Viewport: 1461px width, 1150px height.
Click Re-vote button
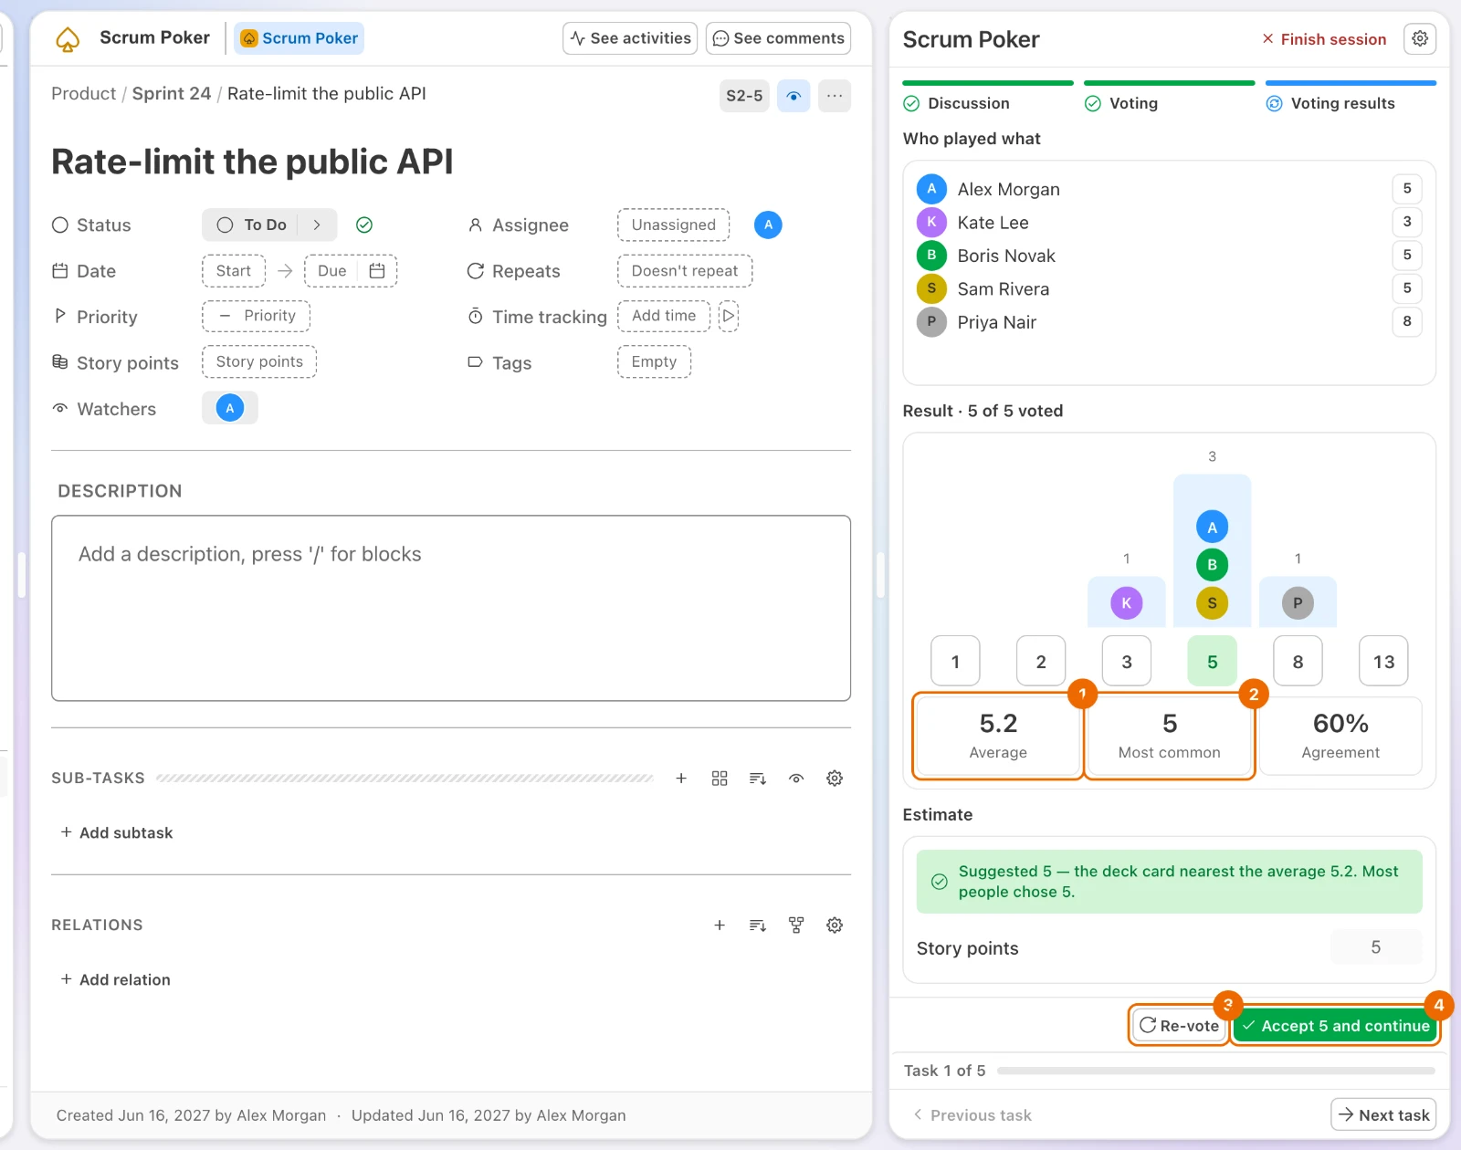(x=1179, y=1026)
